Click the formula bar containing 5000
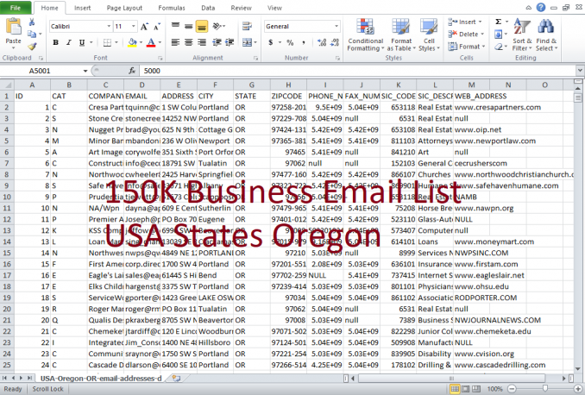The width and height of the screenshot is (585, 395). click(345, 70)
